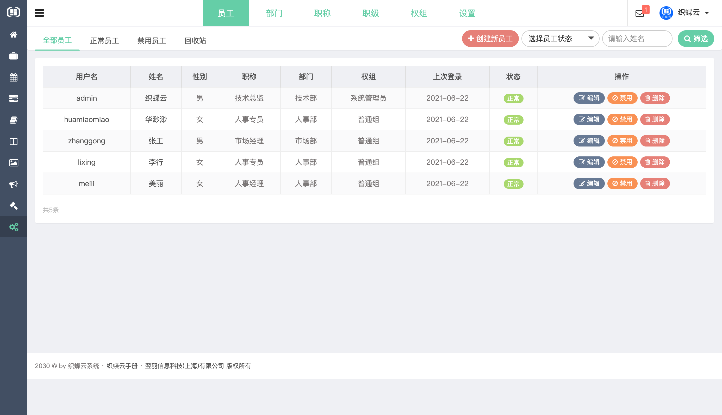Click the gavel sidebar icon
The width and height of the screenshot is (722, 415).
click(13, 205)
